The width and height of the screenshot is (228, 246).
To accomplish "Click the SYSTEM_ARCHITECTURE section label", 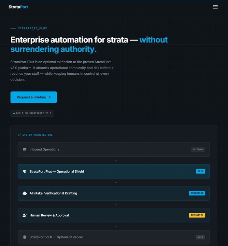I will (35, 135).
